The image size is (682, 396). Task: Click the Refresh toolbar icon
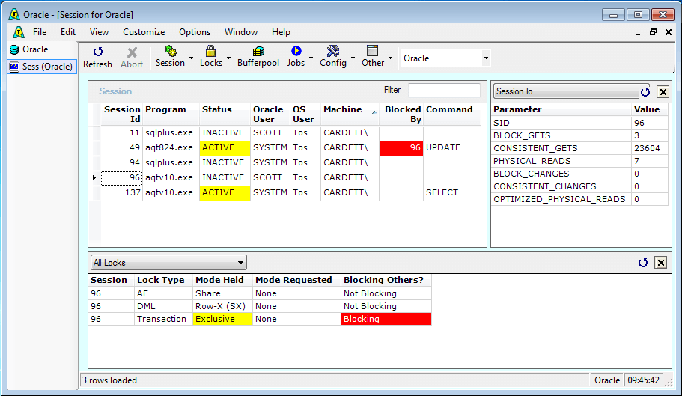click(97, 52)
